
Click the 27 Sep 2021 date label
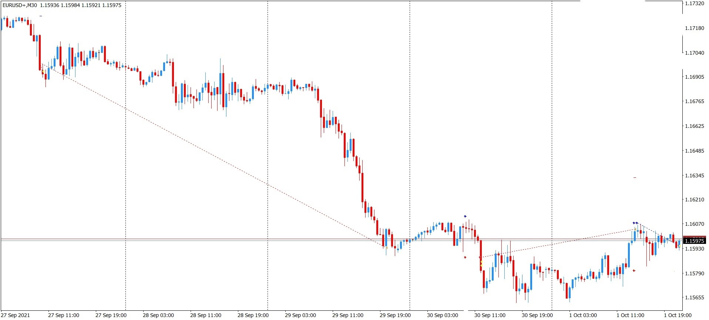(x=16, y=315)
